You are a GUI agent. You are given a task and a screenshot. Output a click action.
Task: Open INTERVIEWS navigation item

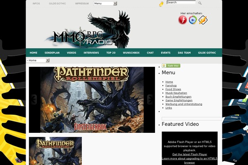coord(91,53)
